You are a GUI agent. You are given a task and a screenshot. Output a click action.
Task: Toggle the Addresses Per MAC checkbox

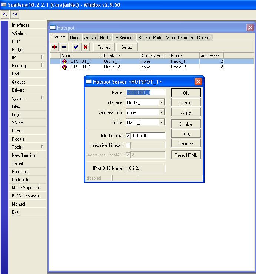(x=128, y=155)
